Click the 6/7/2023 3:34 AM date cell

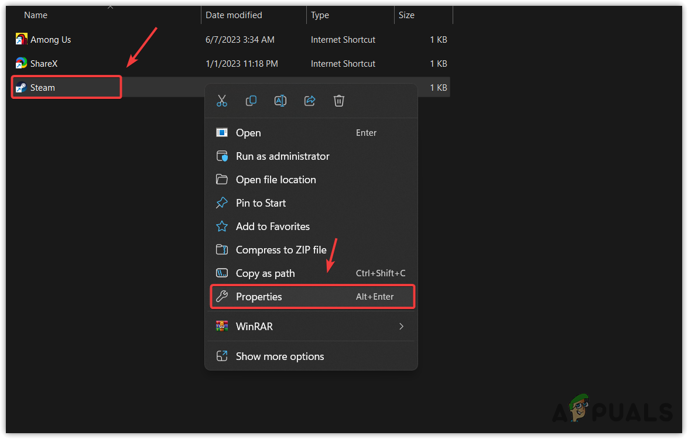pyautogui.click(x=240, y=39)
